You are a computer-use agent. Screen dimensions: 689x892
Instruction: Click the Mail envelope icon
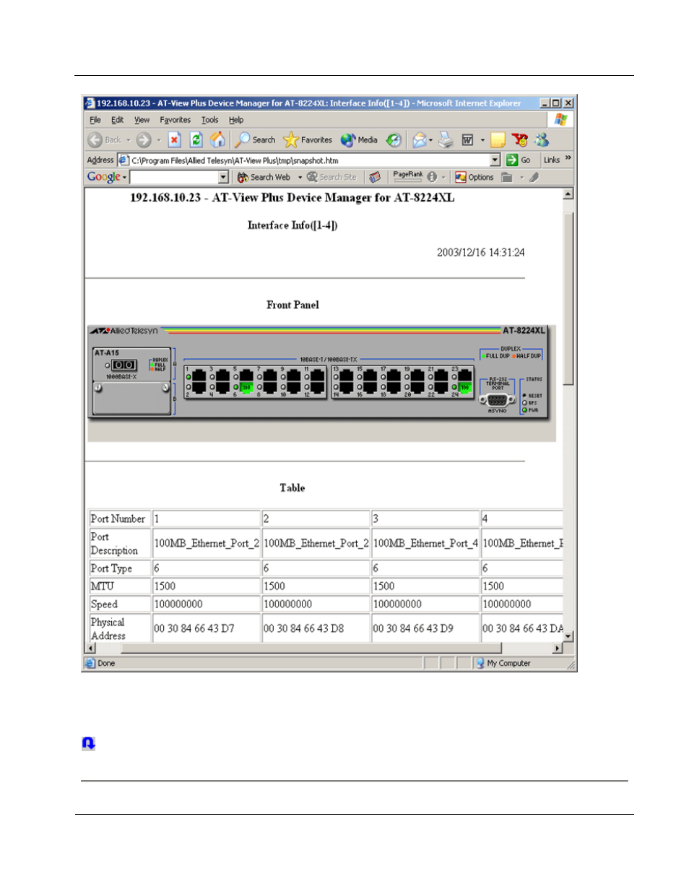click(x=420, y=140)
